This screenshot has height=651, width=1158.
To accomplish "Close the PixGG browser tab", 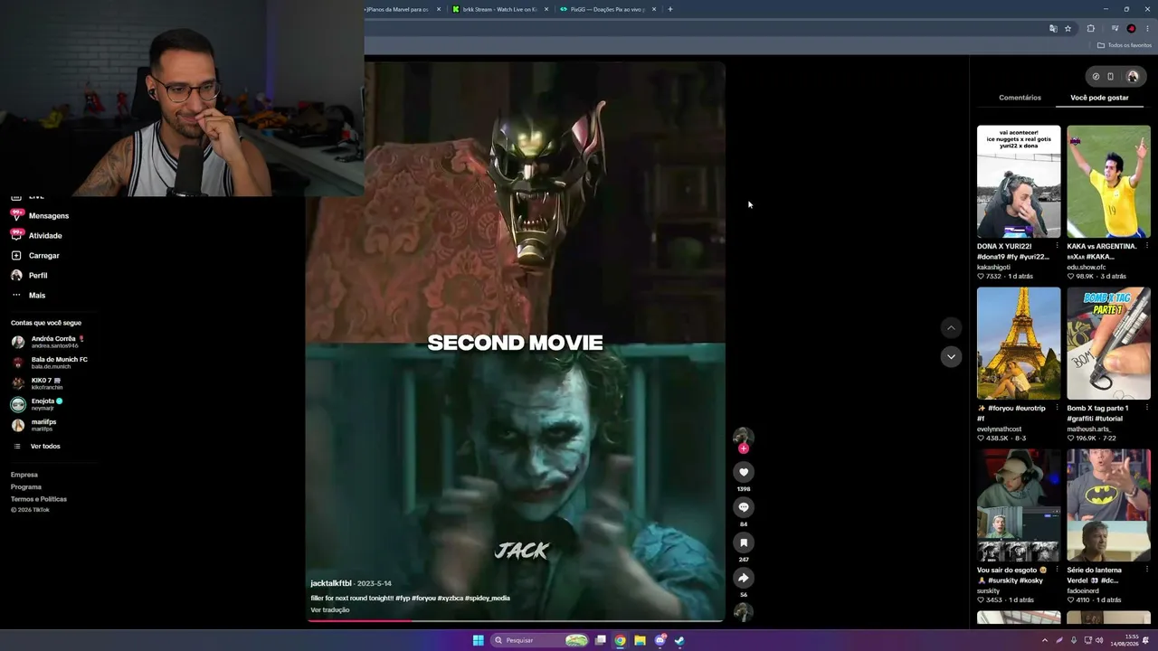I will (652, 9).
